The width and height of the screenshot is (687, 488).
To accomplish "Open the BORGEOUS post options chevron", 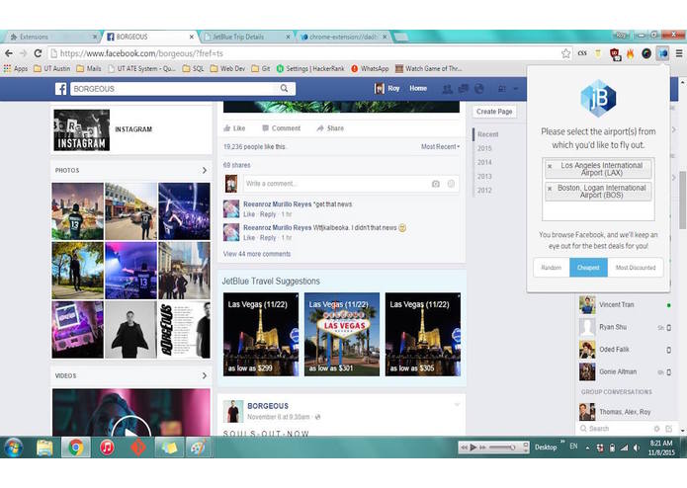I will (457, 404).
